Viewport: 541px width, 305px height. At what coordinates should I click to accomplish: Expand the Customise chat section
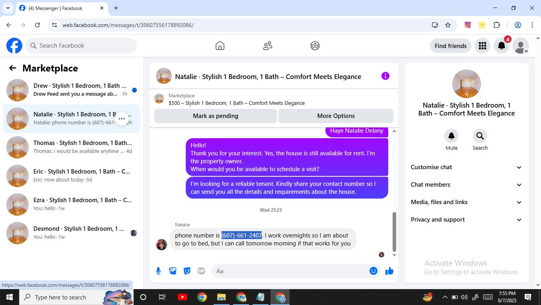click(466, 167)
